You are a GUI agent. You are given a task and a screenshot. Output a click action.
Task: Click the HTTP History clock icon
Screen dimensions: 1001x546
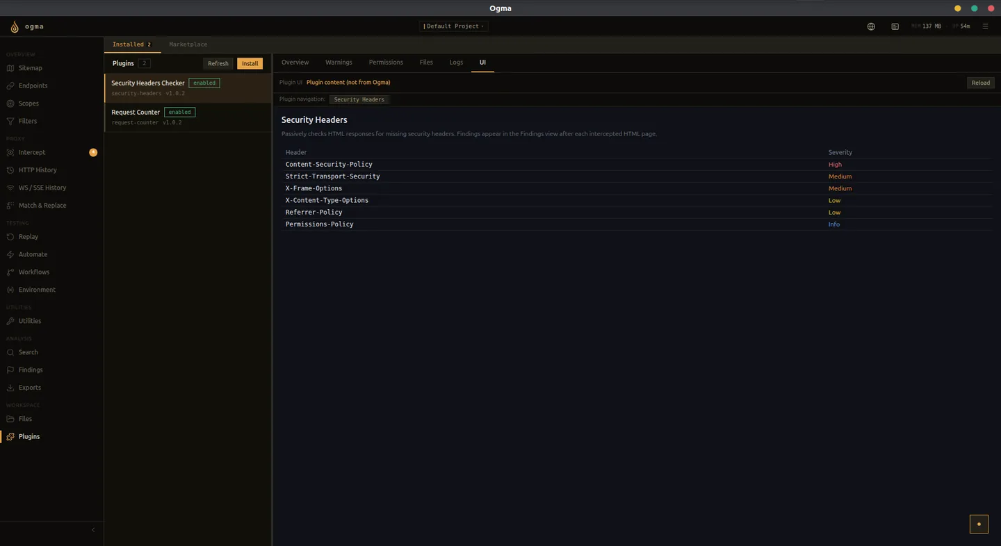click(x=10, y=170)
